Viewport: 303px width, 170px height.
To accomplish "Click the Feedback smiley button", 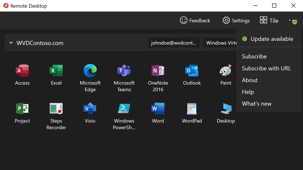I will coord(195,20).
